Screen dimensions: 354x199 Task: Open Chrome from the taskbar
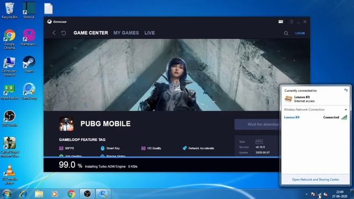[71, 194]
